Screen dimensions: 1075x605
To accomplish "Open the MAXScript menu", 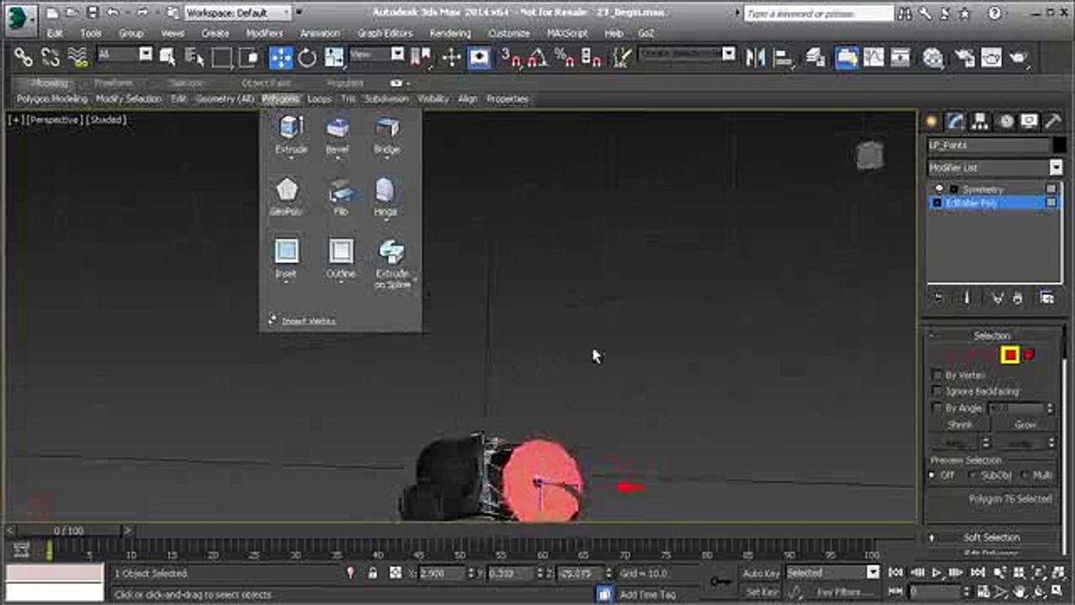I will coord(567,34).
